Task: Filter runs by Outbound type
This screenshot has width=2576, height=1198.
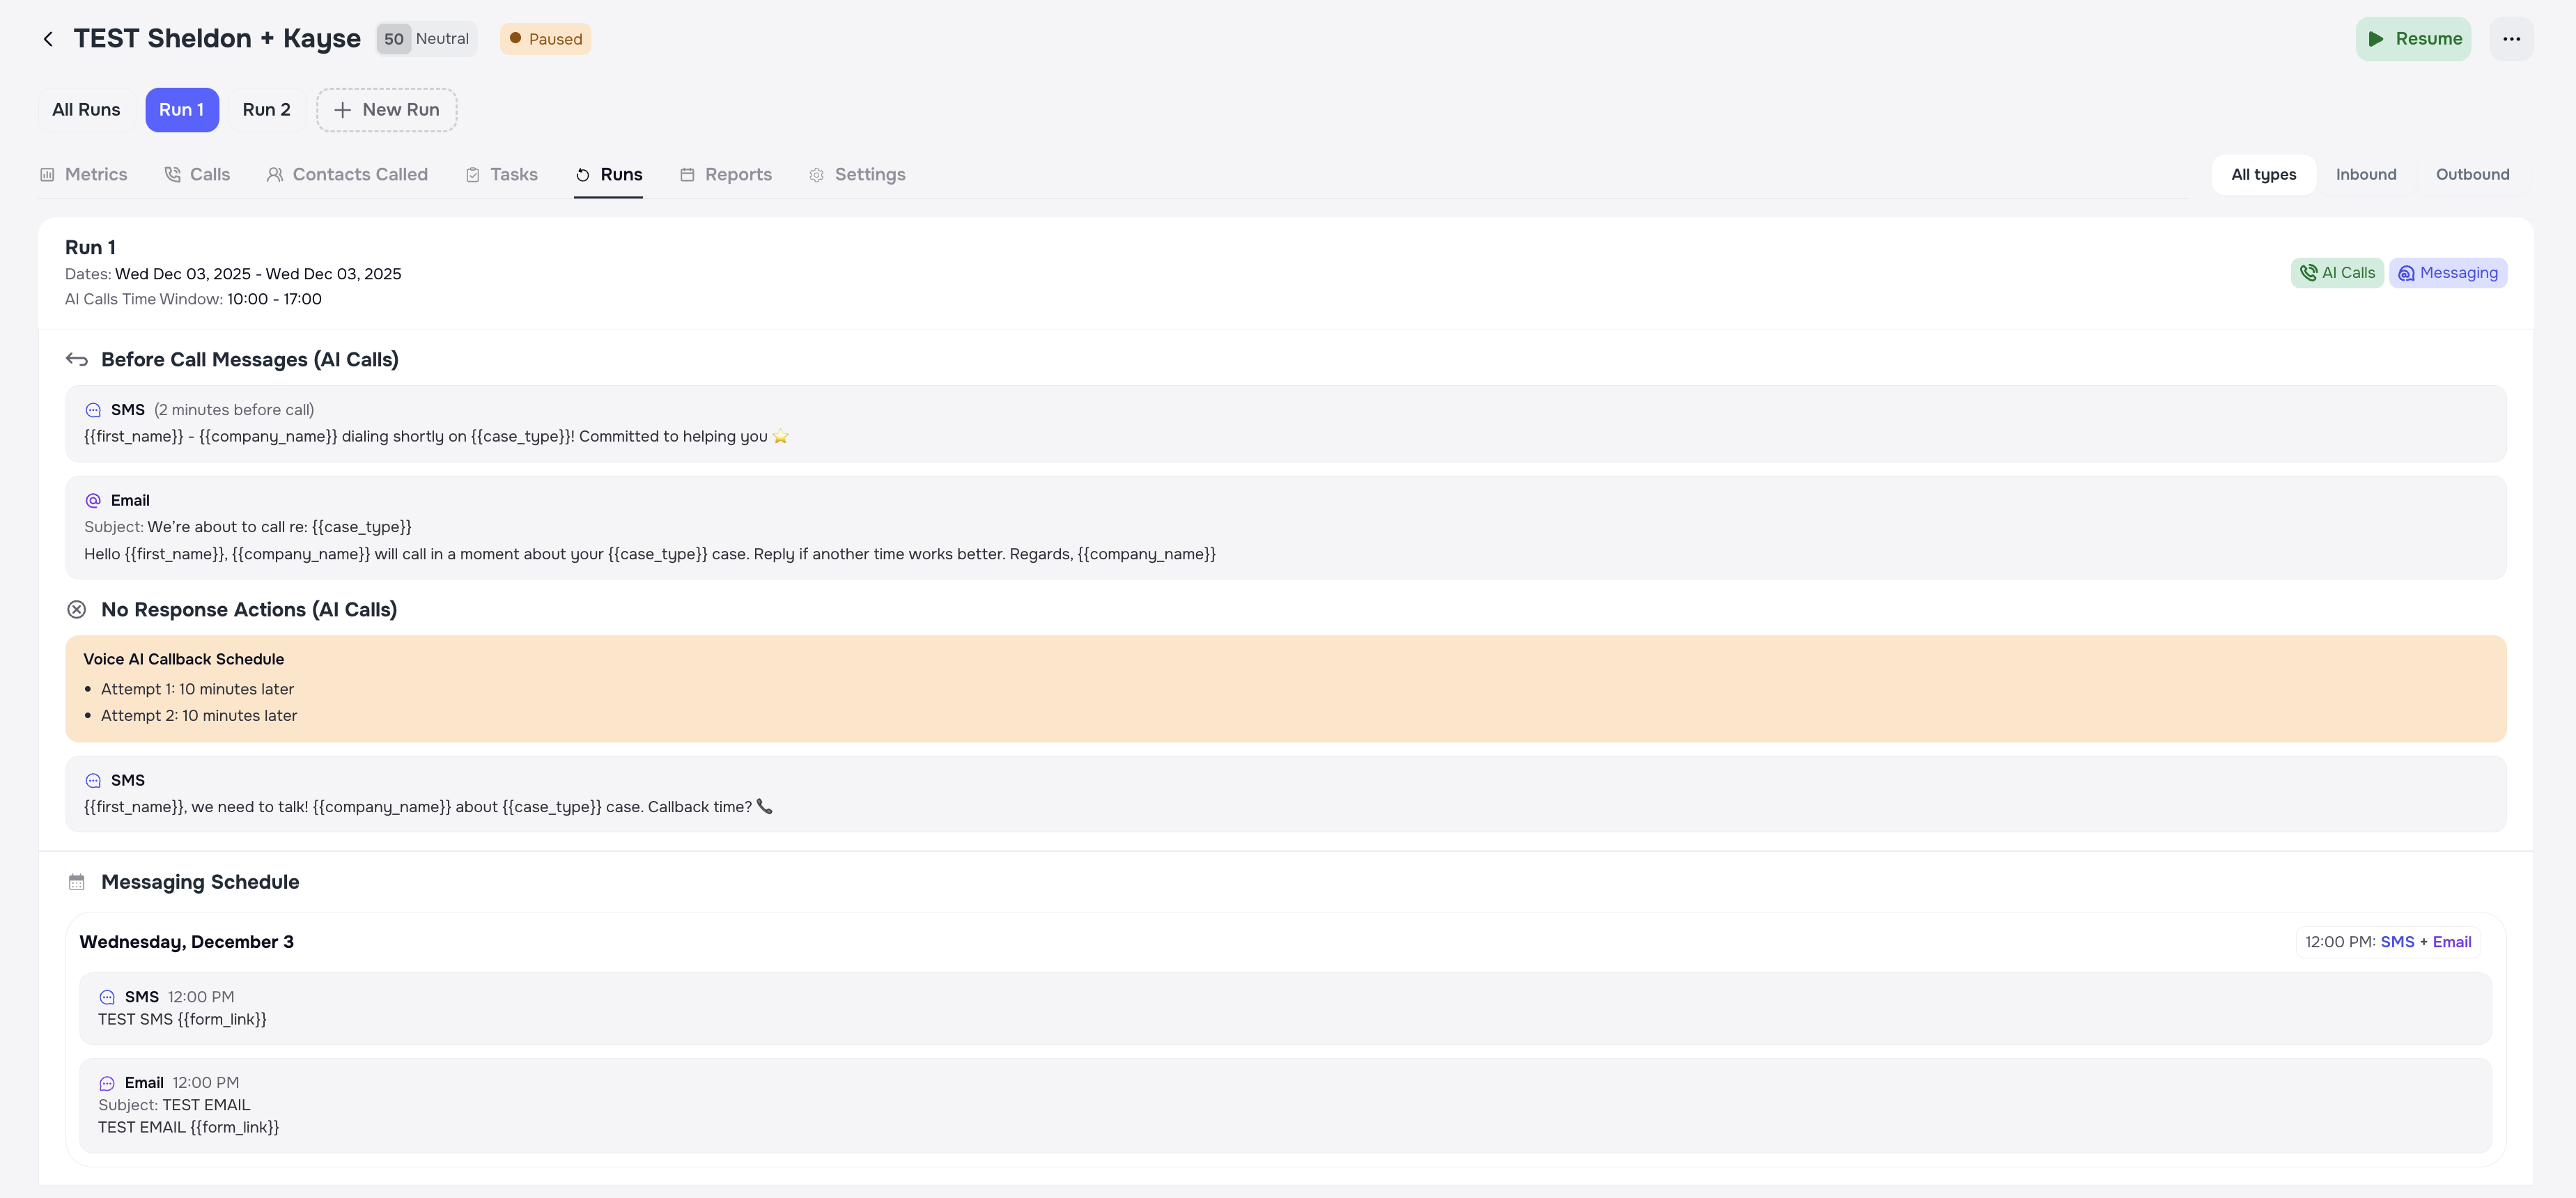Action: [2472, 175]
